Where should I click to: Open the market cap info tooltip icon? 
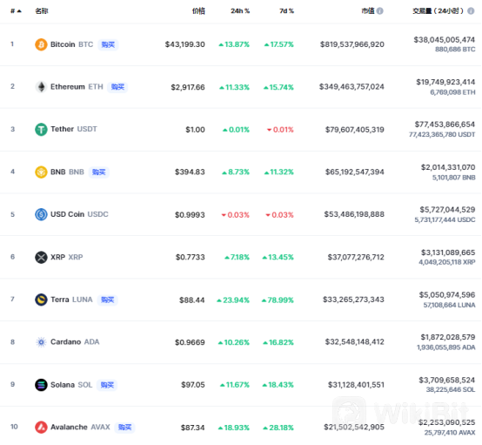click(380, 11)
